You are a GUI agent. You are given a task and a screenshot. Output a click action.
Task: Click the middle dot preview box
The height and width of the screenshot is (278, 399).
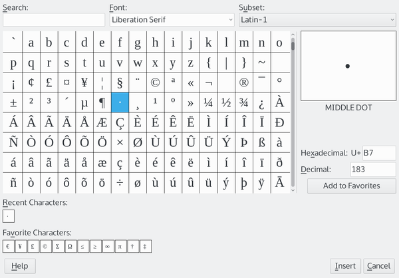pyautogui.click(x=348, y=66)
